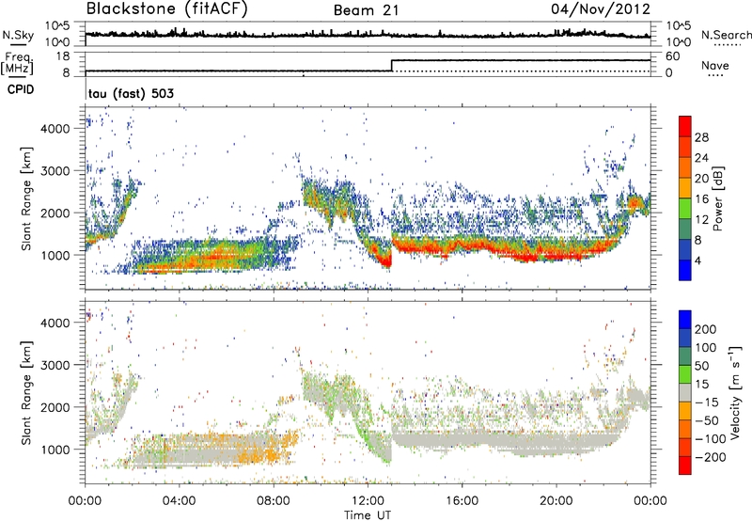
Task: Click the date '04/Nov/2012'
Action: (x=601, y=9)
